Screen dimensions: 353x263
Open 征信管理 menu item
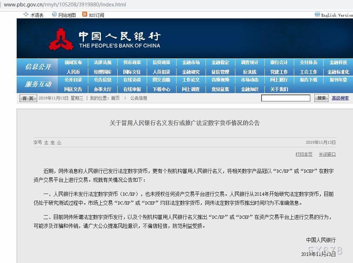[220, 72]
